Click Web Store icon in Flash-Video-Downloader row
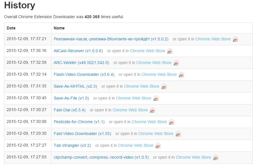The image size is (253, 165). click(x=181, y=75)
